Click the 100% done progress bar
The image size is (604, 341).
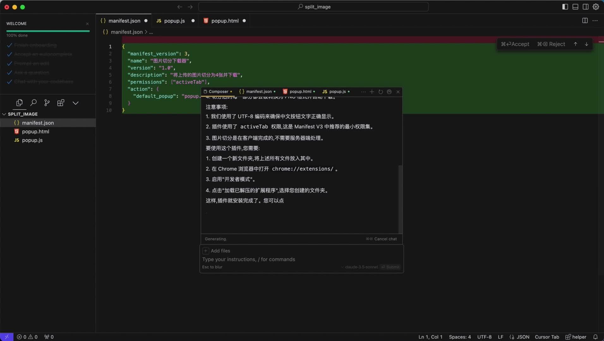click(x=48, y=31)
